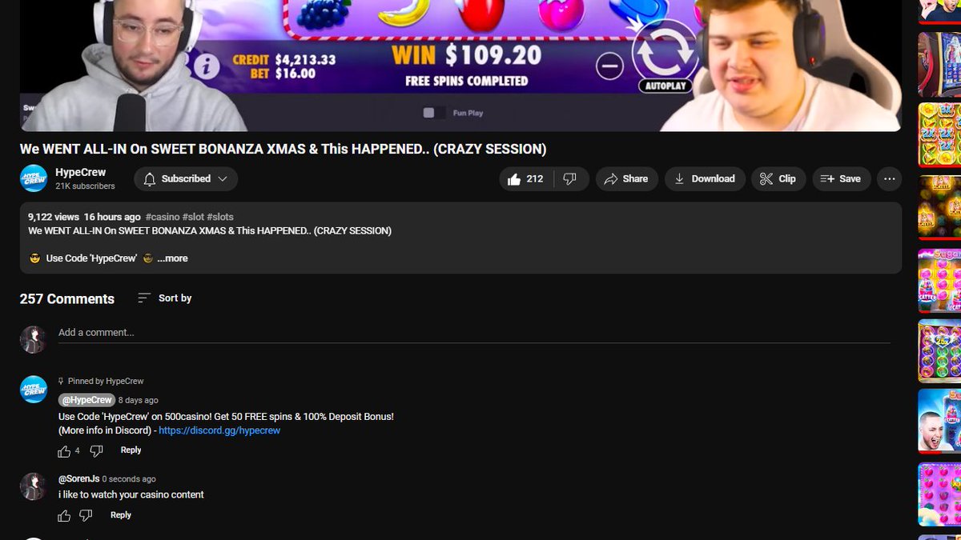Click the info icon in the slot game
Viewport: 961px width, 540px height.
pyautogui.click(x=206, y=66)
